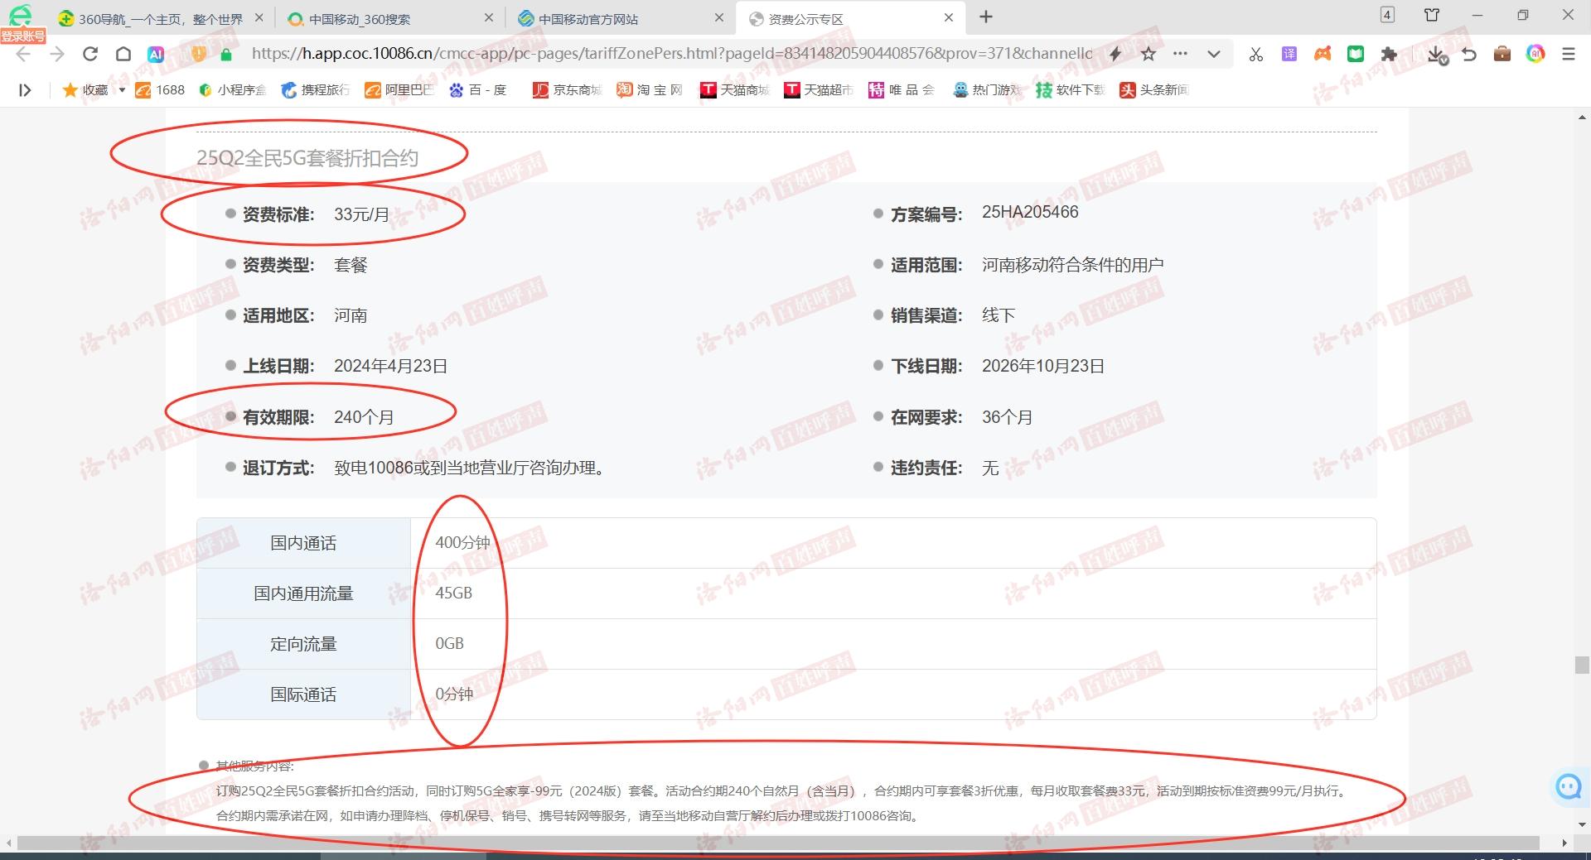
Task: Open the 1688 bookmark
Action: click(x=160, y=89)
